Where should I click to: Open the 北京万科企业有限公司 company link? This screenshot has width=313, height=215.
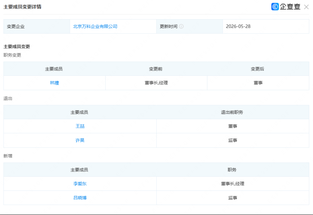[x=95, y=26]
